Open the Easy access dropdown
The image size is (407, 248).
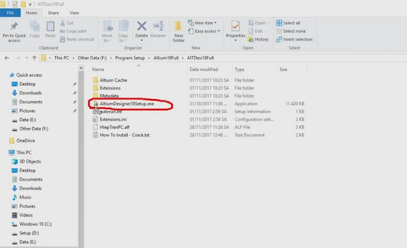point(204,31)
